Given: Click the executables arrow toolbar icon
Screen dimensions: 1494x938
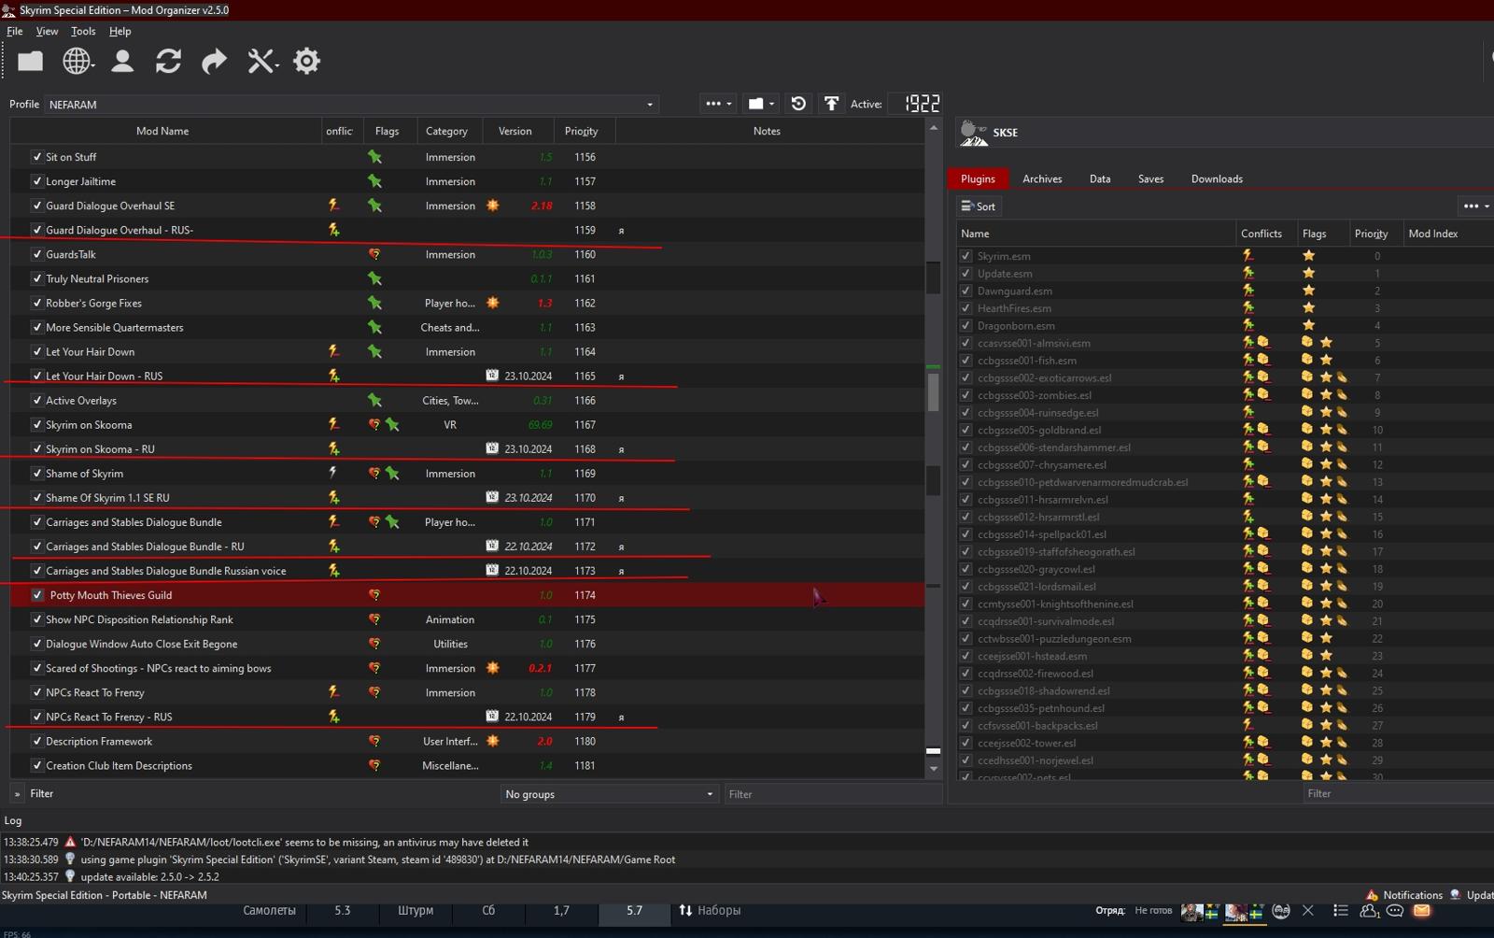Looking at the screenshot, I should (214, 62).
